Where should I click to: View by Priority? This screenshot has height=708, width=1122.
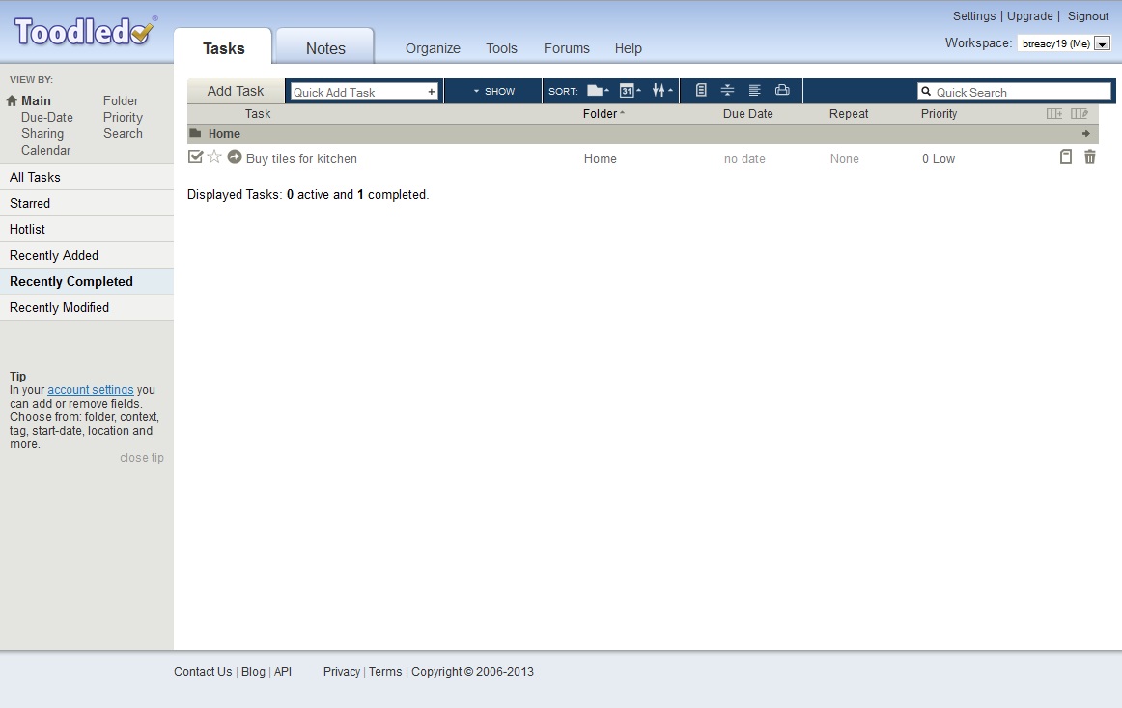click(x=123, y=118)
